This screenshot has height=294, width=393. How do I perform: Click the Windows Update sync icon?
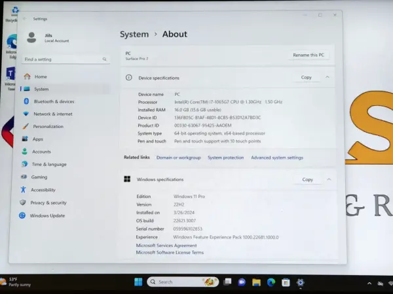[22, 215]
